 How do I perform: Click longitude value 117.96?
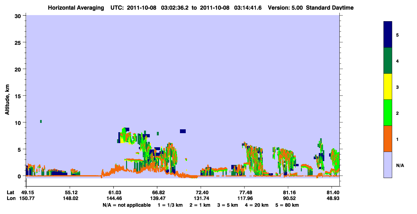[x=244, y=198]
